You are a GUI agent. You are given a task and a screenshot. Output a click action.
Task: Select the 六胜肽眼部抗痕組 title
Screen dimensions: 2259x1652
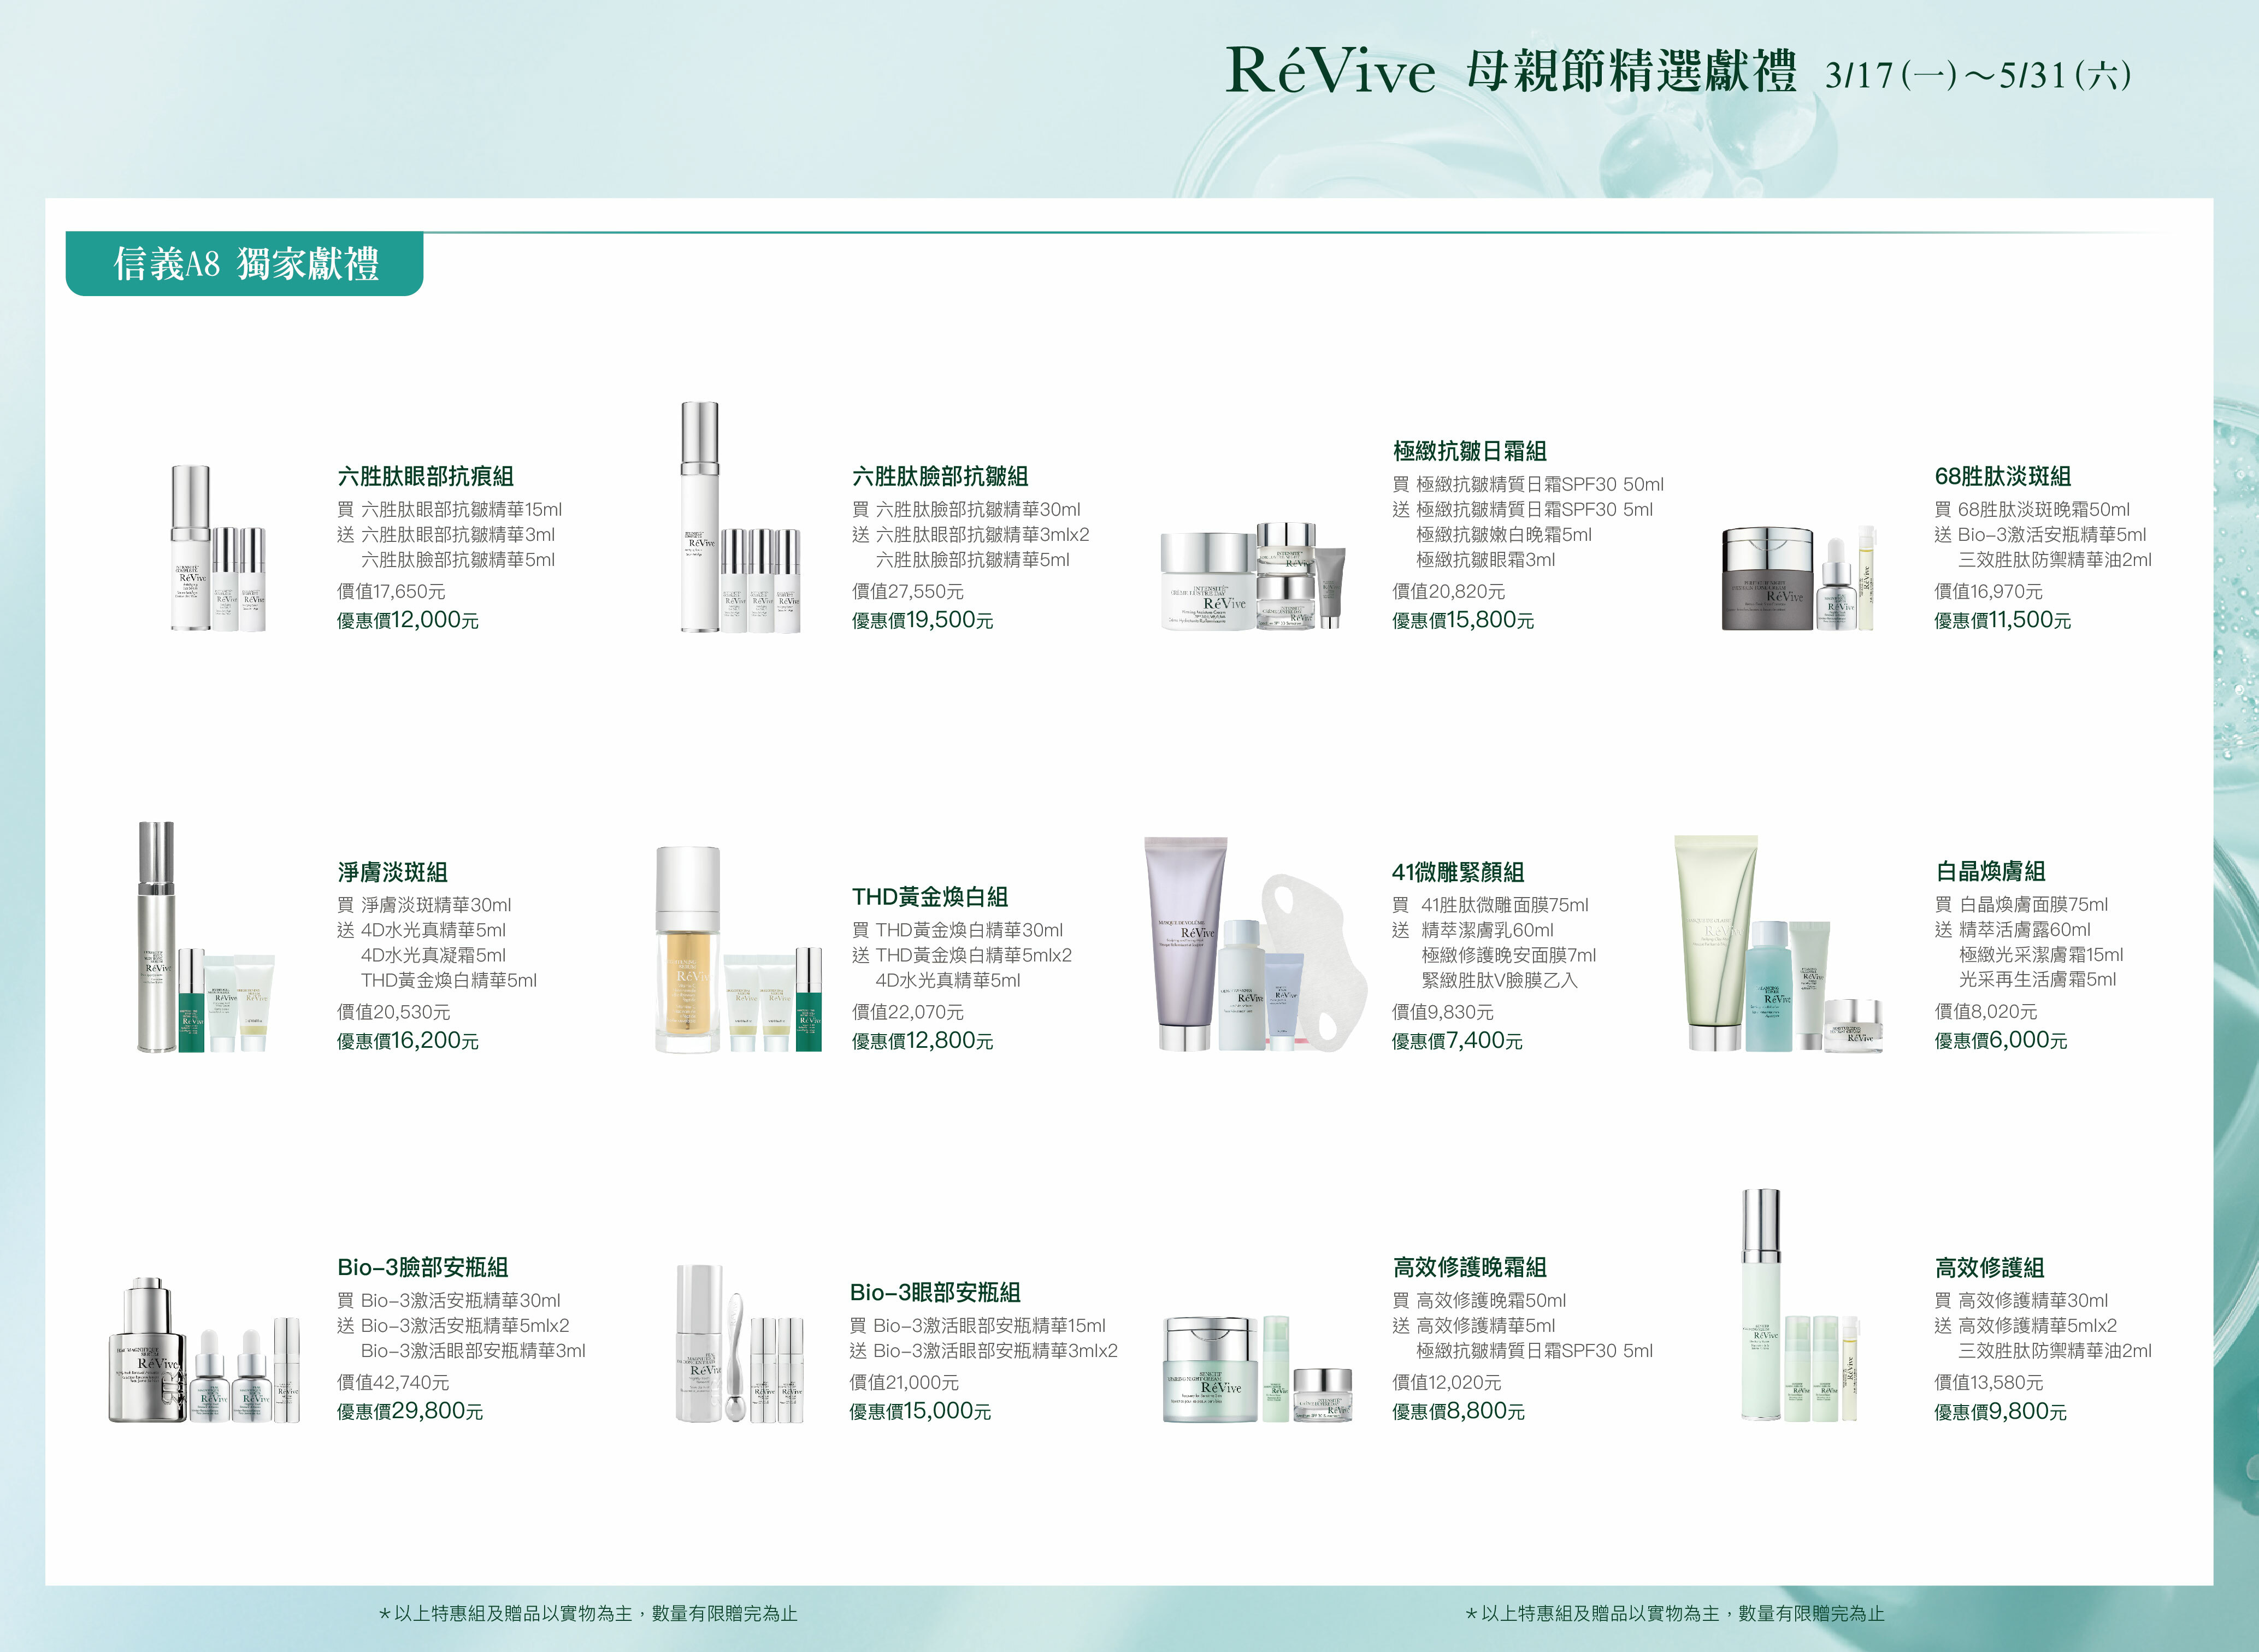point(425,476)
